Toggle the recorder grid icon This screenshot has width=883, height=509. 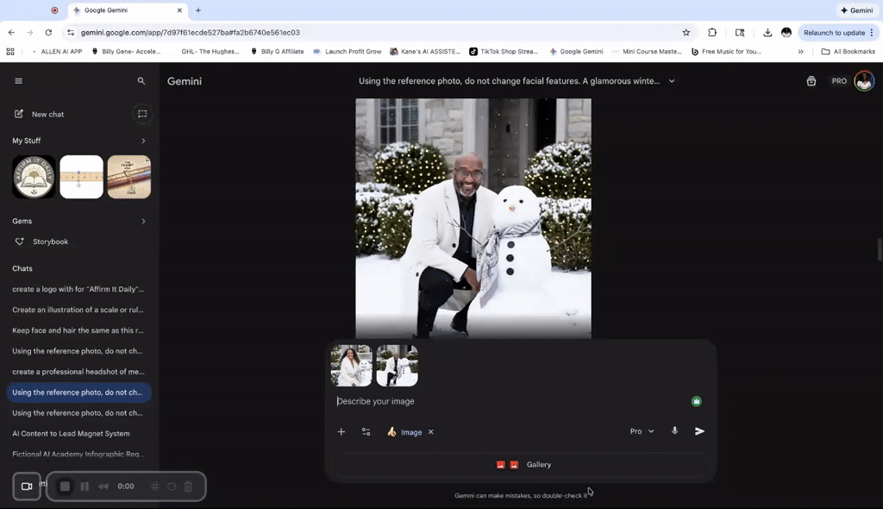(155, 487)
